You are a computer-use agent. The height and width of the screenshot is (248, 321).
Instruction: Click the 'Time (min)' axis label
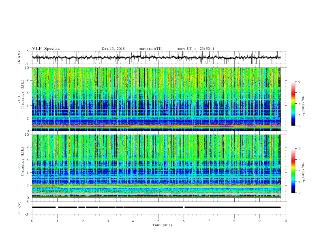pyautogui.click(x=162, y=225)
